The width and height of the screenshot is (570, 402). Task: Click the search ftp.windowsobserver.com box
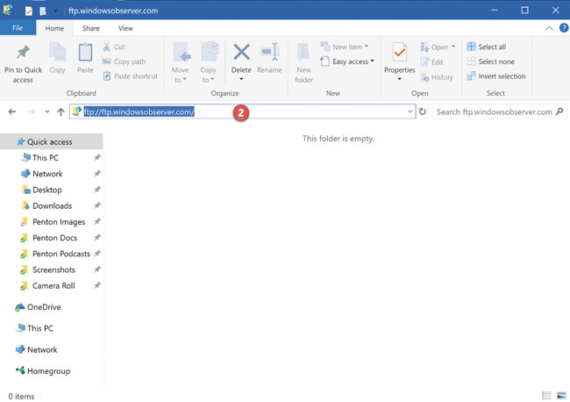point(494,112)
